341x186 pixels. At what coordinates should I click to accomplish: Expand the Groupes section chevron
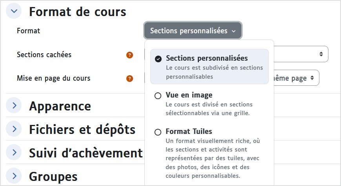pyautogui.click(x=14, y=176)
